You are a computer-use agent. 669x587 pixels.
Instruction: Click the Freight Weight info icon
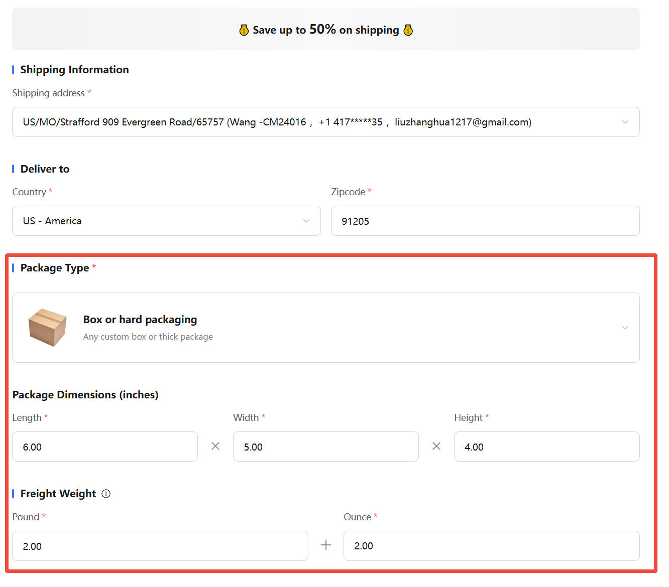(x=106, y=494)
